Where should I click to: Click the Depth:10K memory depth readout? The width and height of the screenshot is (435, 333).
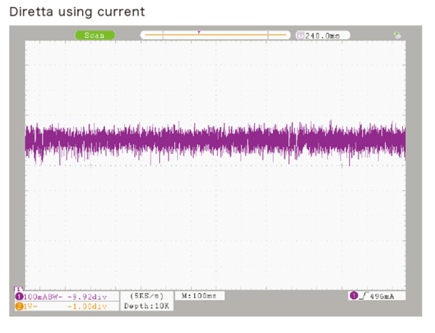tap(147, 306)
